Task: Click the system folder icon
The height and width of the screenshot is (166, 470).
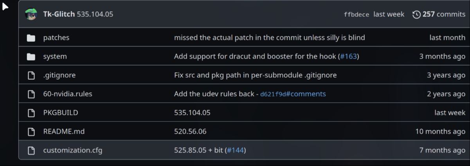Action: 31,57
